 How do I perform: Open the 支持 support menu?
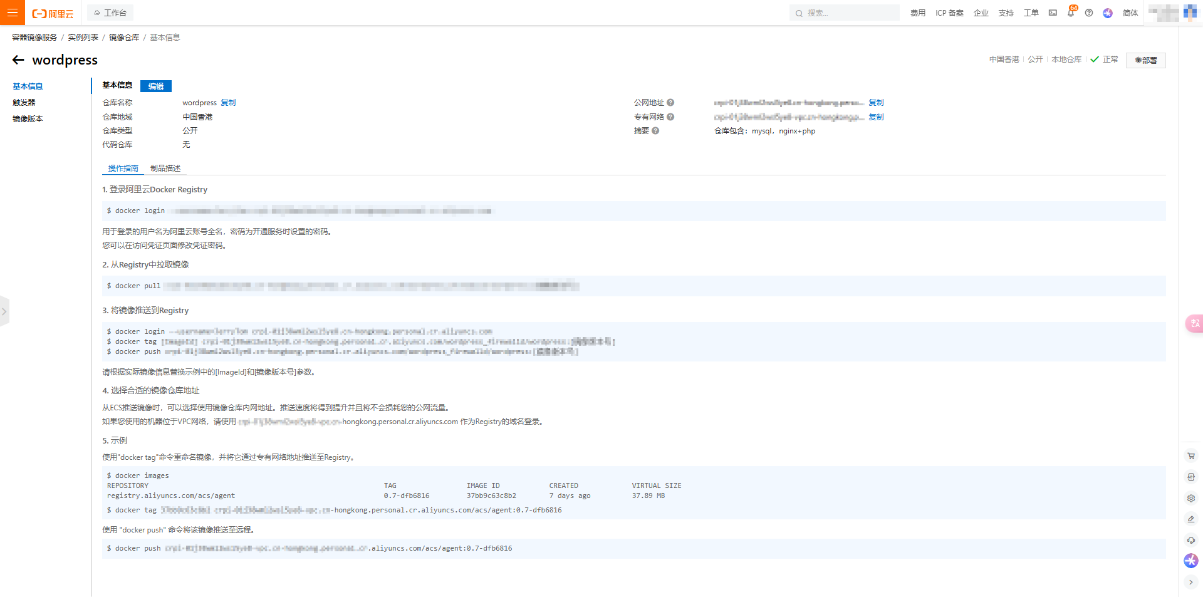point(1006,13)
